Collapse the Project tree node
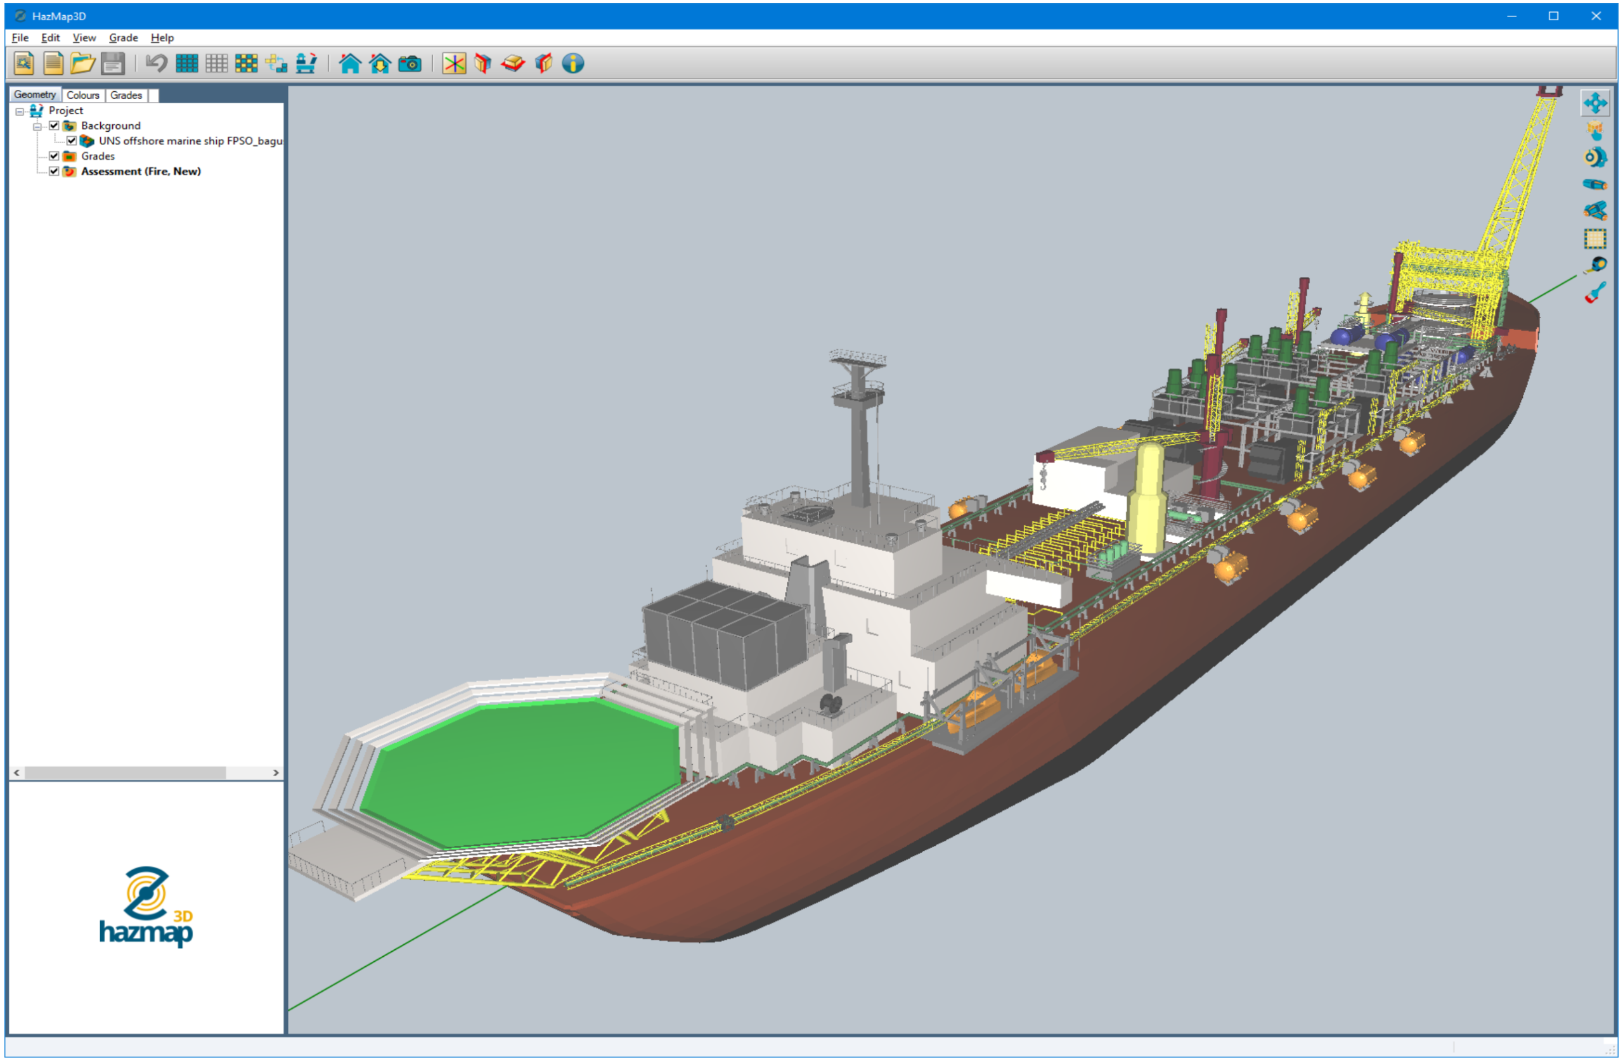Image resolution: width=1623 pixels, height=1062 pixels. point(20,111)
